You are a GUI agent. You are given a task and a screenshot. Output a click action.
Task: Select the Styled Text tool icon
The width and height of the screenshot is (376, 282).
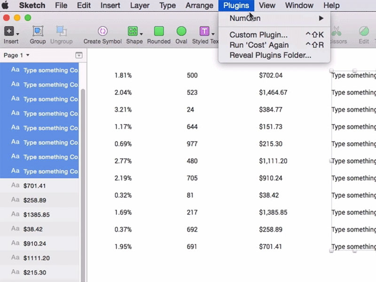click(204, 31)
